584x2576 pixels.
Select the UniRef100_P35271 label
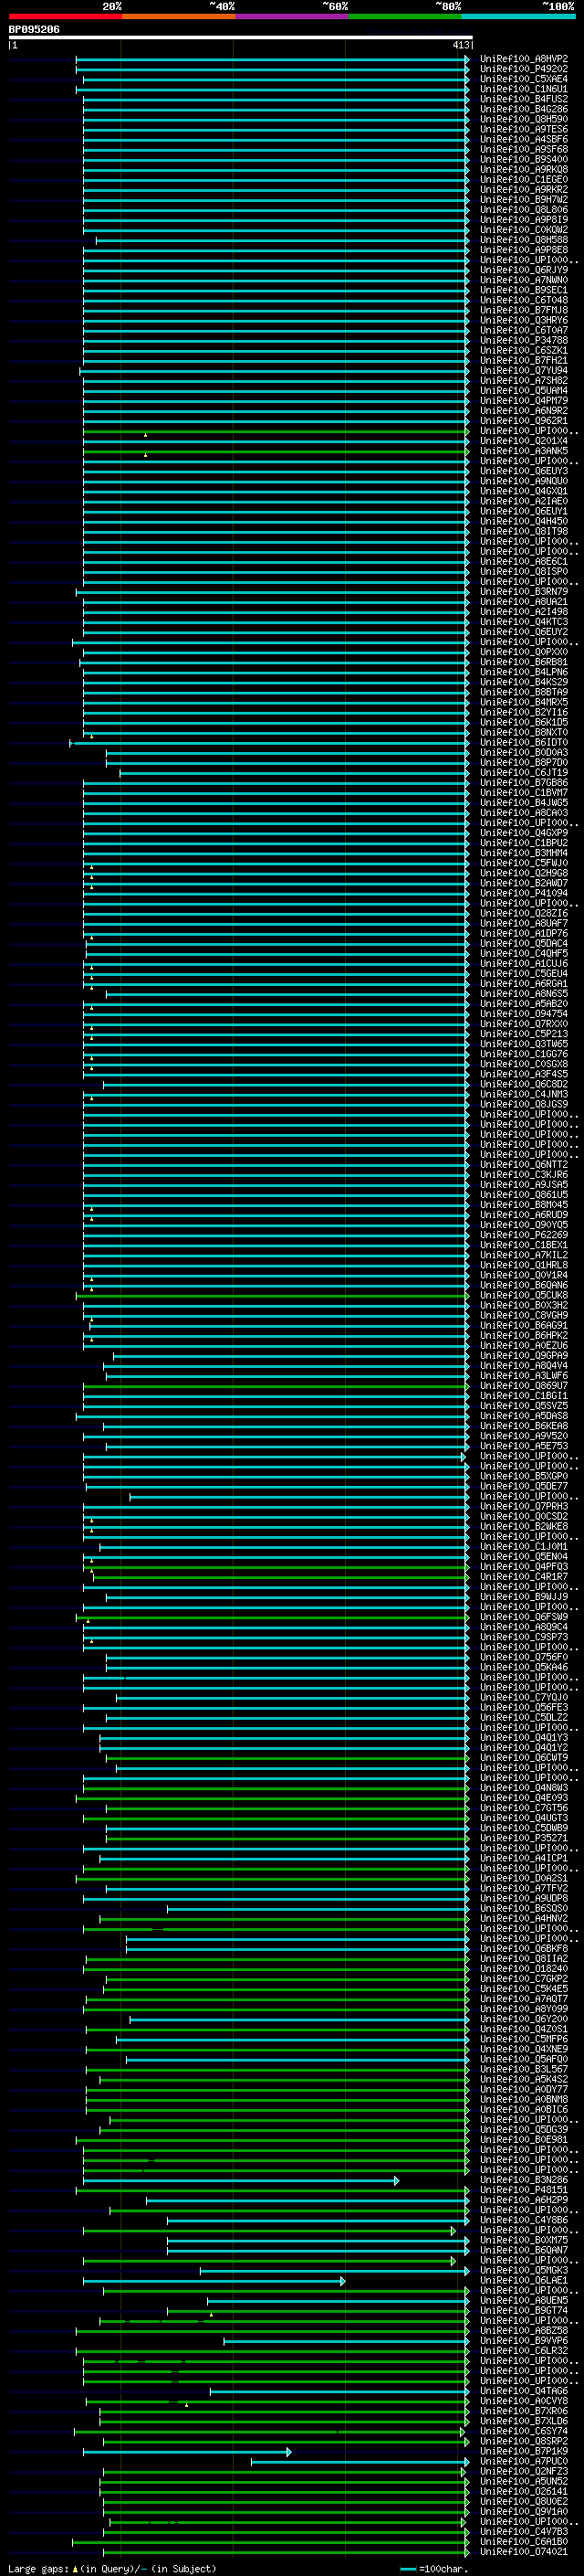point(523,1838)
